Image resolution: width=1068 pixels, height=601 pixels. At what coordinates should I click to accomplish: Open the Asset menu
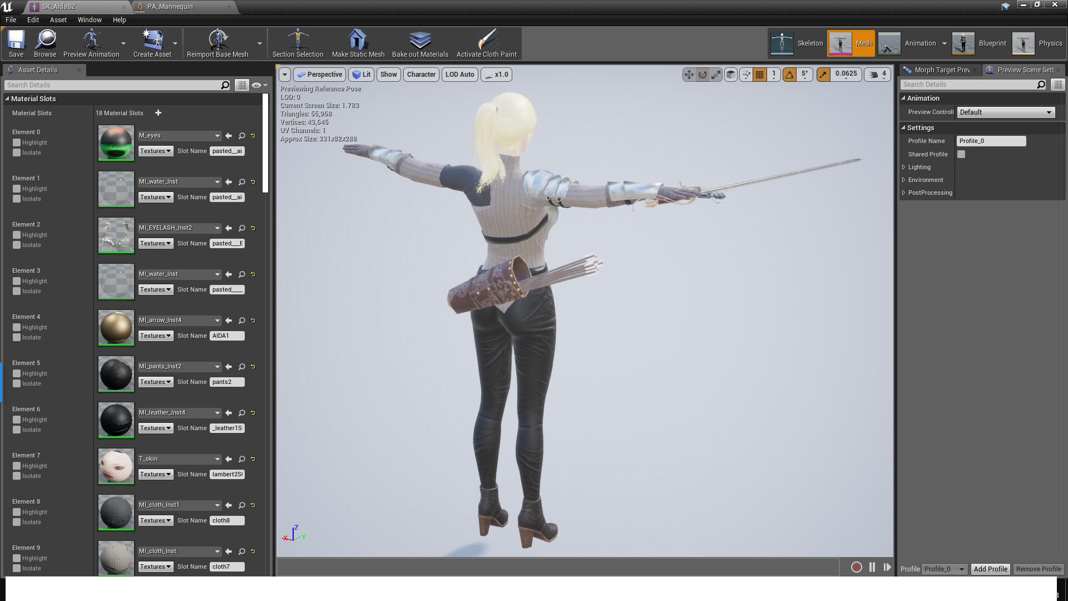[58, 19]
